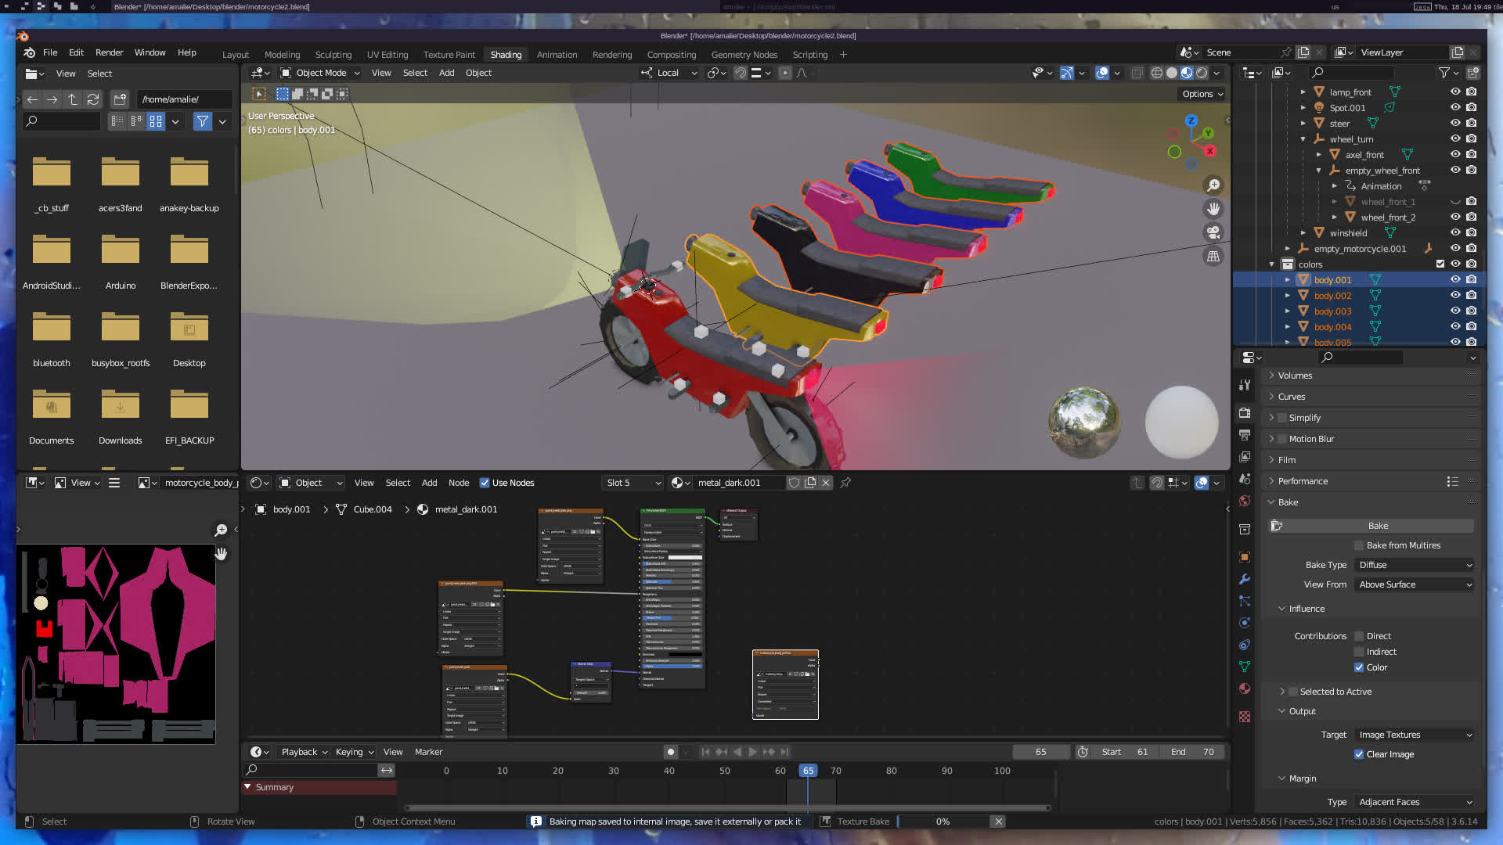Refresh the file browser listing
This screenshot has height=845, width=1503.
click(93, 99)
